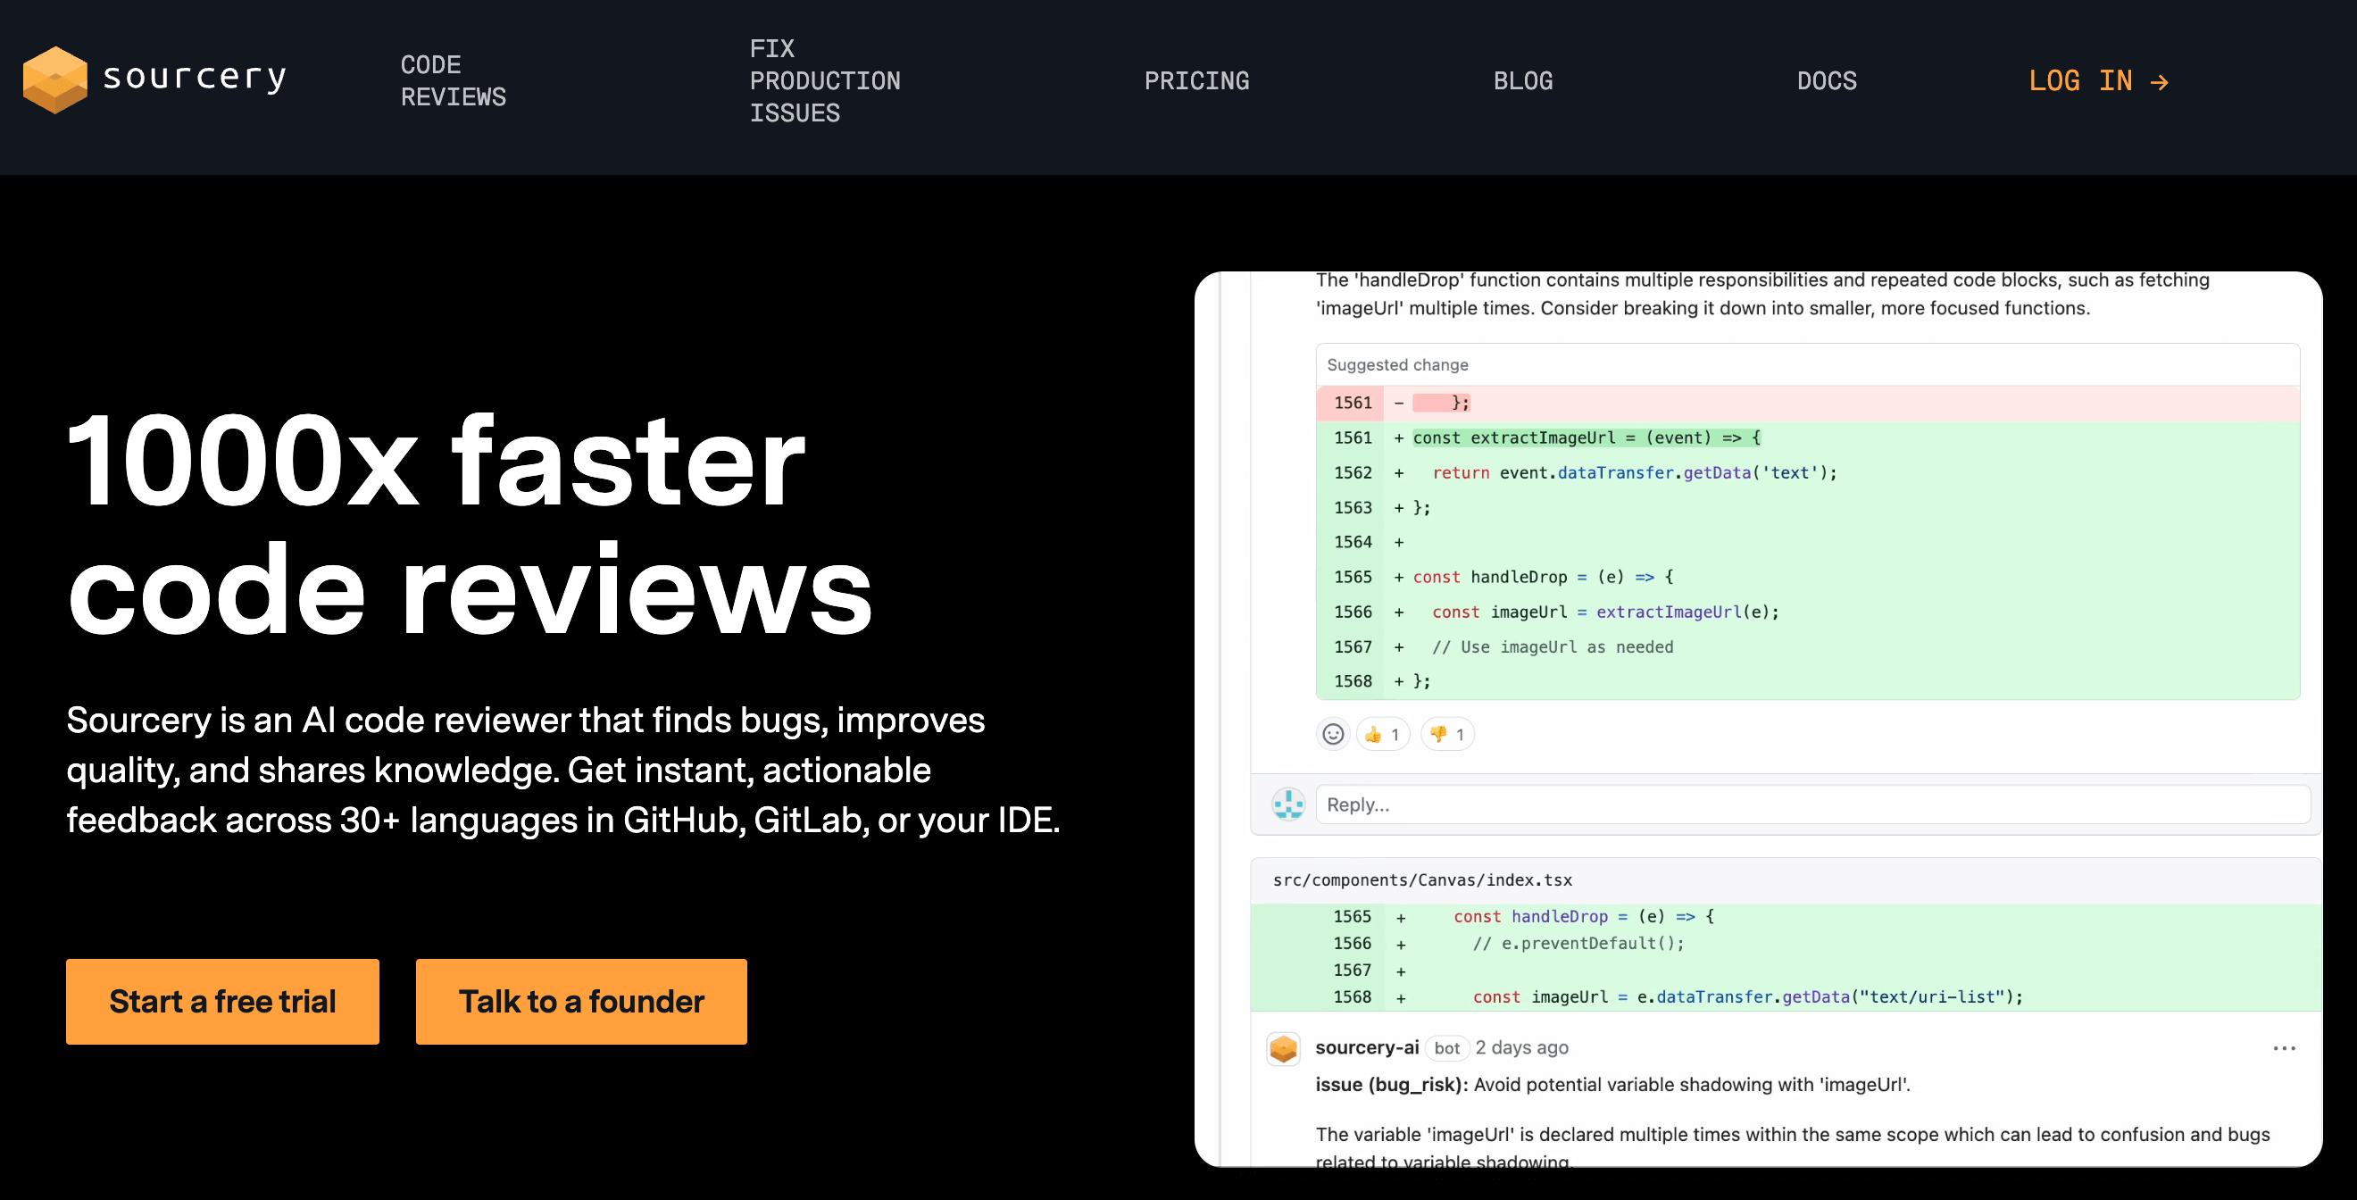Screen dimensions: 2357x1200
Task: Open the Code Reviews menu item
Action: coord(453,80)
